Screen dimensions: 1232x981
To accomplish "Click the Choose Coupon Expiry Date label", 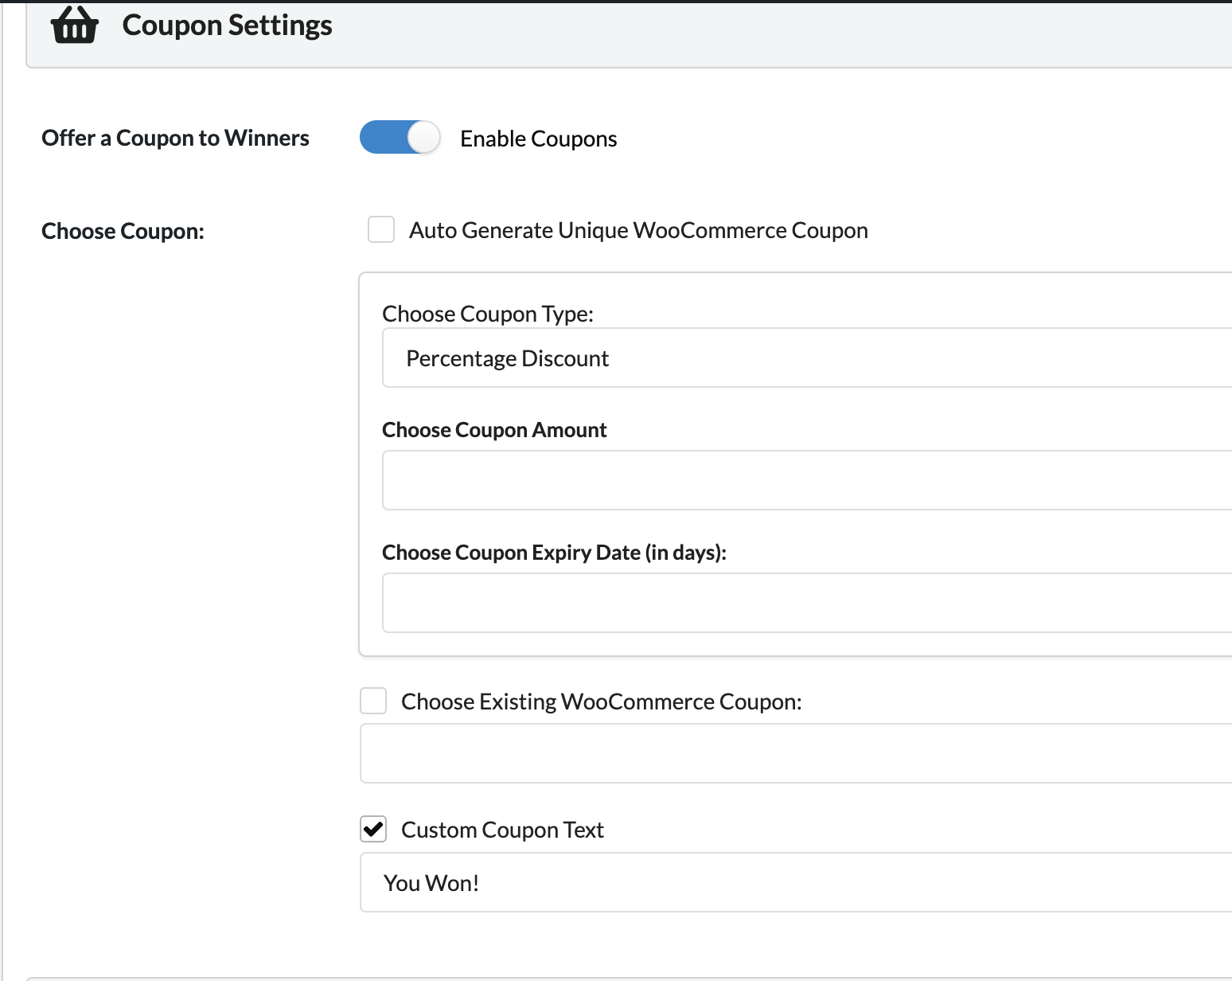I will [x=555, y=553].
